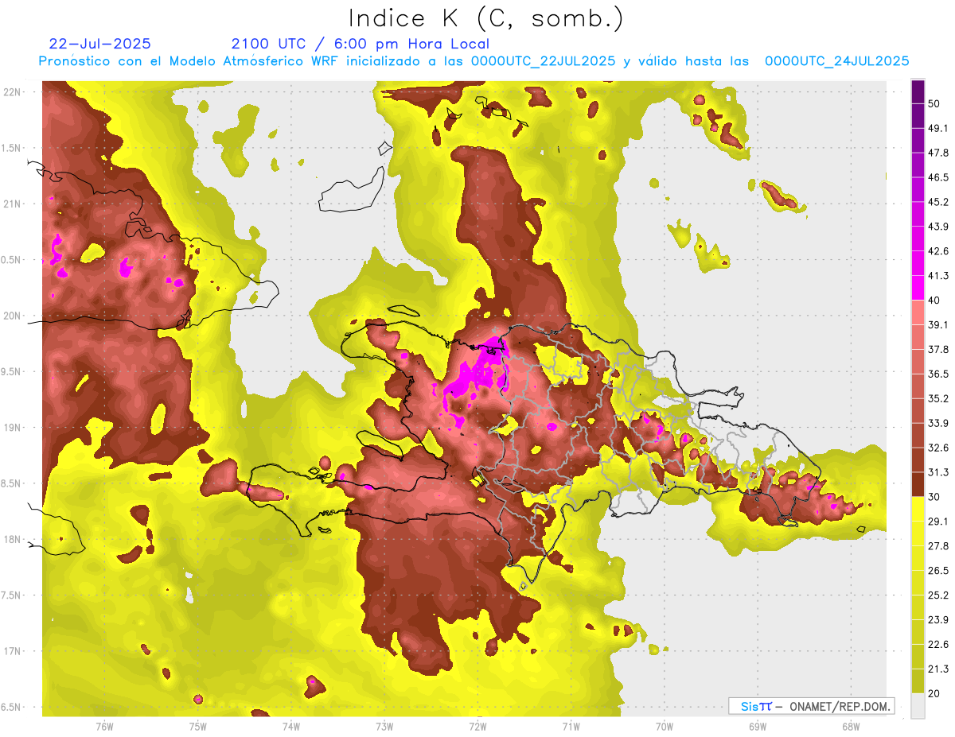This screenshot has width=955, height=737.
Task: Click the time text "2100 UTC / 6:00 pm Hora Local"
Action: tap(360, 44)
